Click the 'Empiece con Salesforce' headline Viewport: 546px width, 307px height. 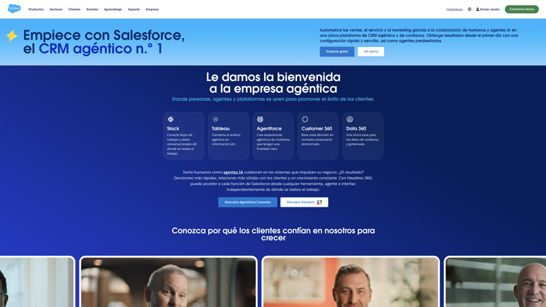[104, 42]
